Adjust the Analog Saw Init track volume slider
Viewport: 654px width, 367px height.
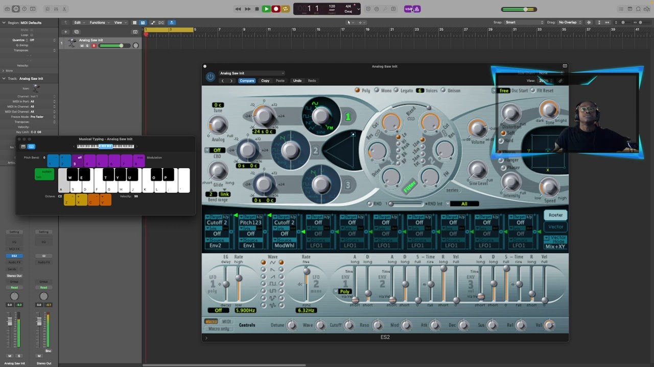coord(114,46)
